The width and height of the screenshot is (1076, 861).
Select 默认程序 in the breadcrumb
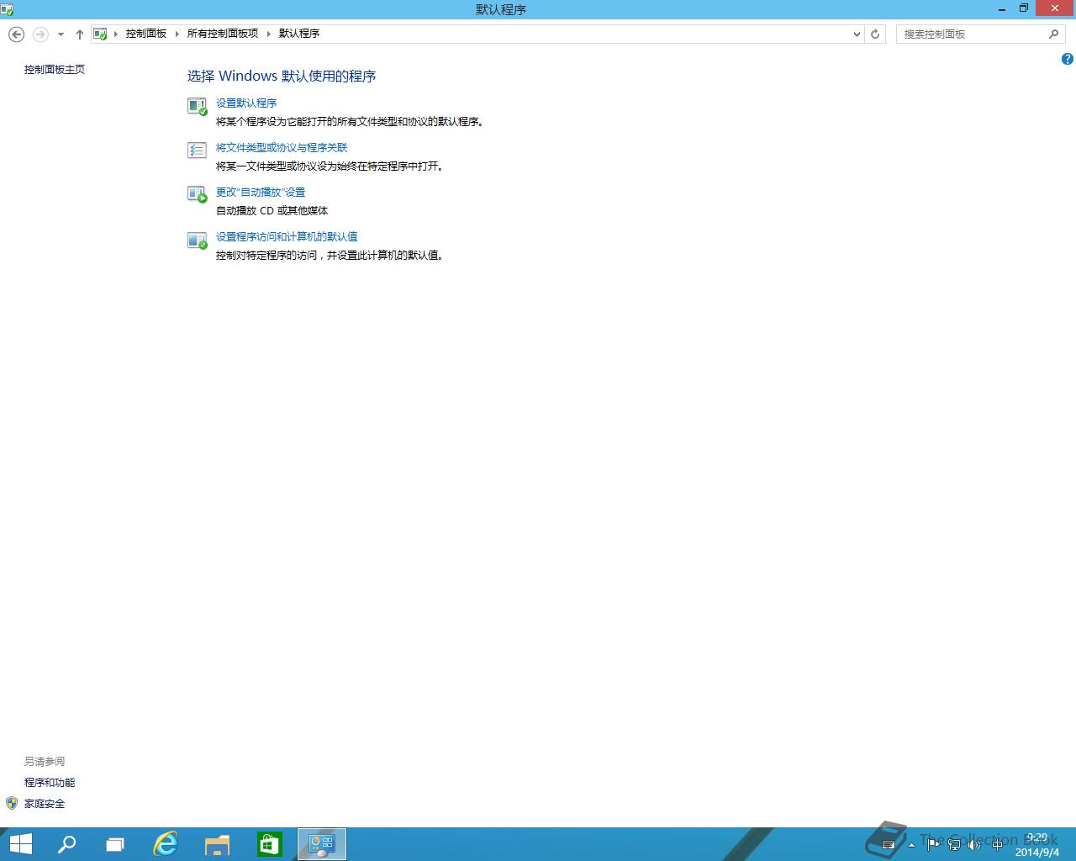coord(299,34)
